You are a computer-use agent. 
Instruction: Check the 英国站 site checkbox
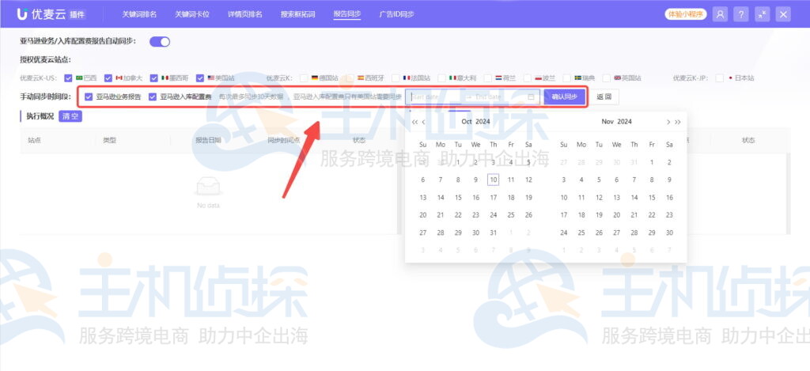click(607, 78)
